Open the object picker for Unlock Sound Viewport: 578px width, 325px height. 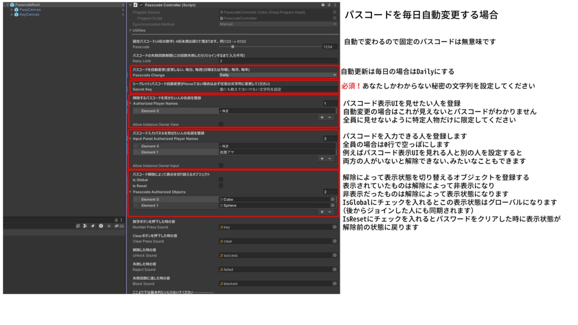pos(334,256)
